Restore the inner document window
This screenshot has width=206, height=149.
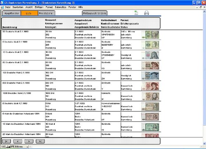[201, 7]
